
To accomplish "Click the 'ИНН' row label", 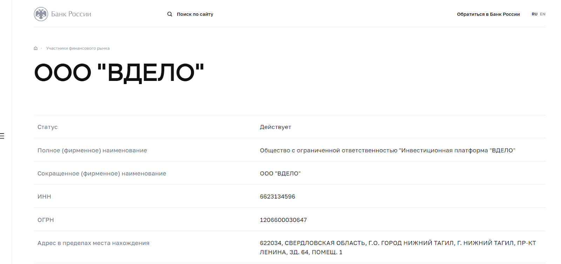I will click(44, 197).
